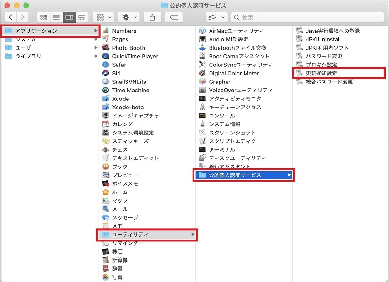
Task: Click the QuickTime Player icon
Action: (105, 56)
